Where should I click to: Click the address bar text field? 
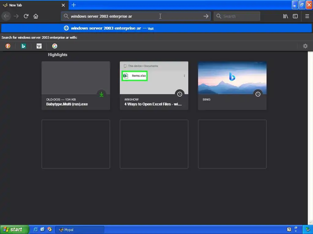click(x=136, y=16)
